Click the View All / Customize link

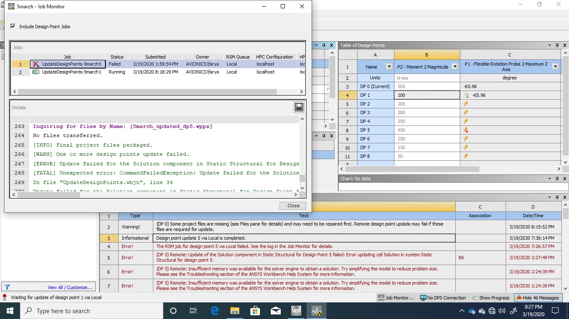70,287
